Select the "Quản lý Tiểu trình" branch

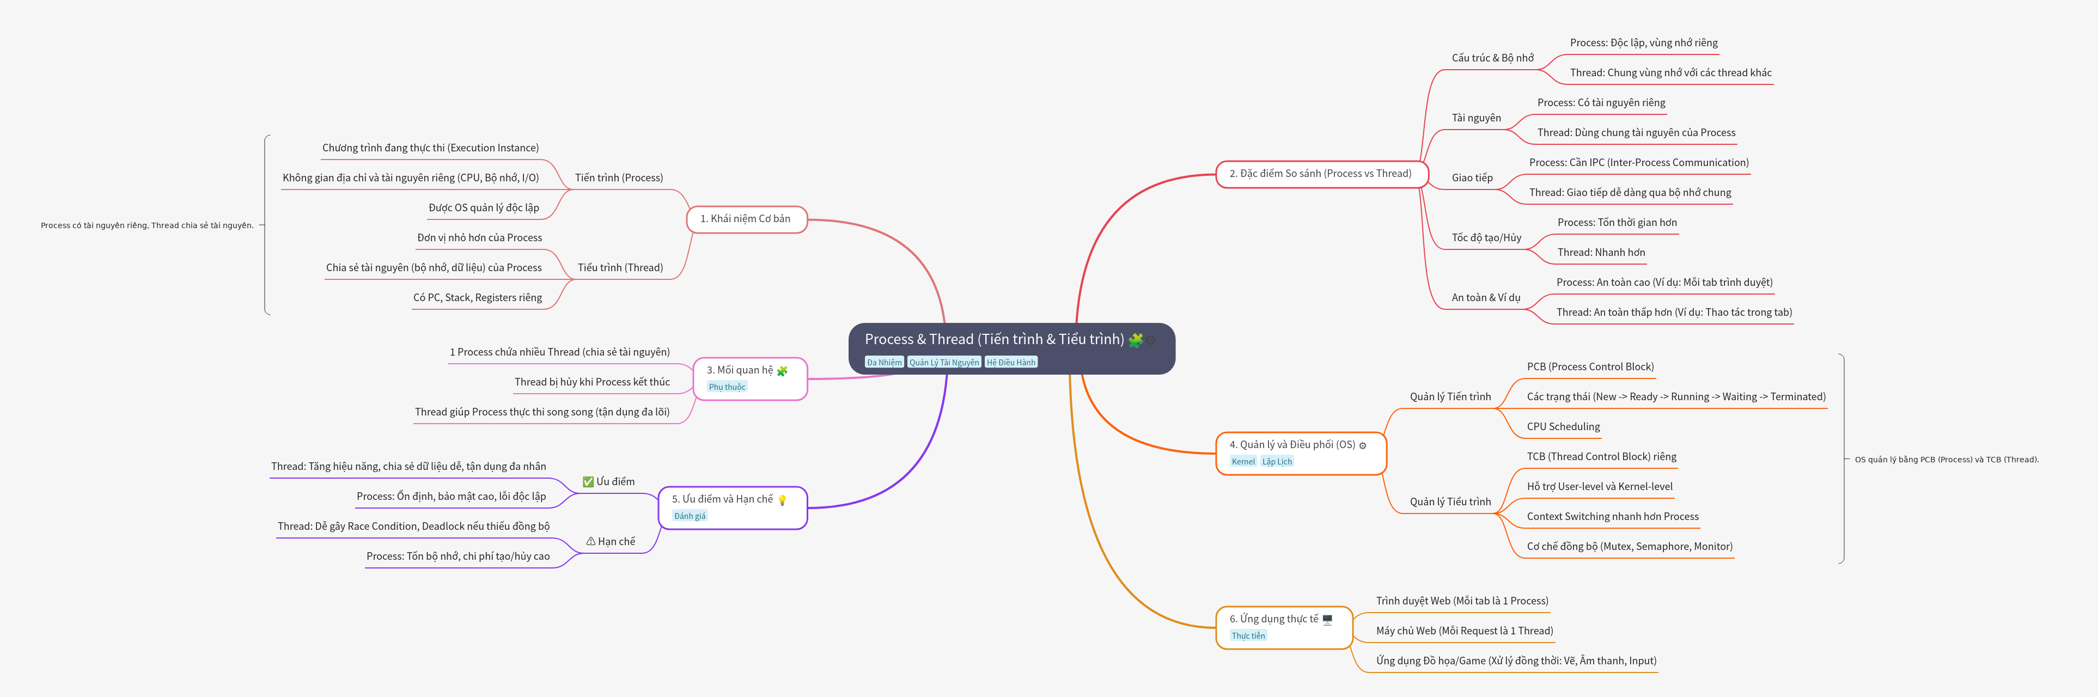[x=1450, y=502]
